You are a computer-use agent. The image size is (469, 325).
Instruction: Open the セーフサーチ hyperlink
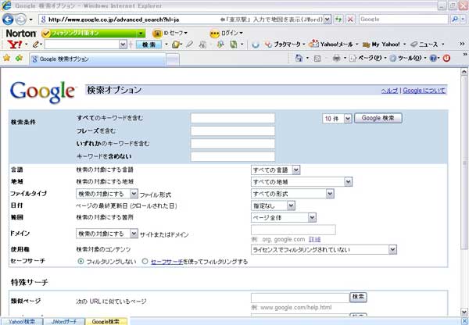click(166, 262)
